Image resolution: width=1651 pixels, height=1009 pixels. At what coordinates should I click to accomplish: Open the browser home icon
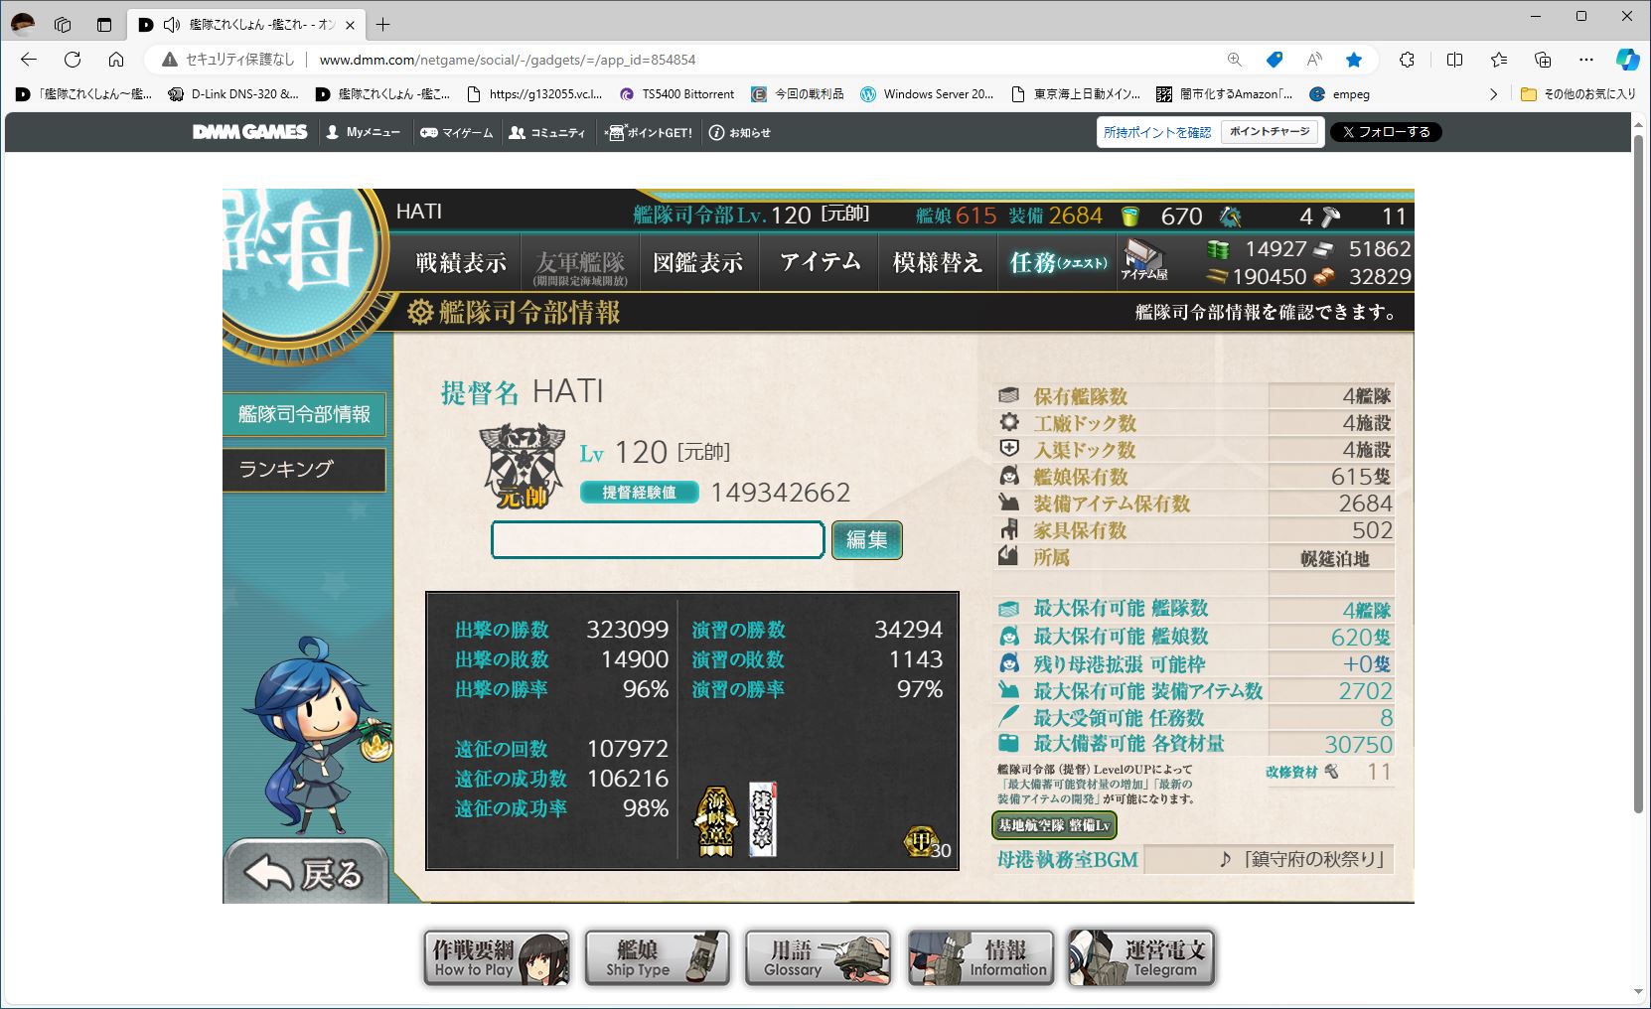coord(116,60)
